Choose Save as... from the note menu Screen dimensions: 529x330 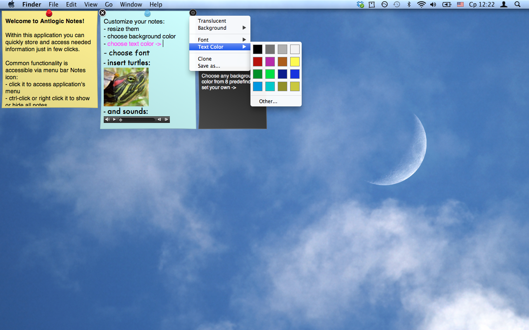click(220, 66)
